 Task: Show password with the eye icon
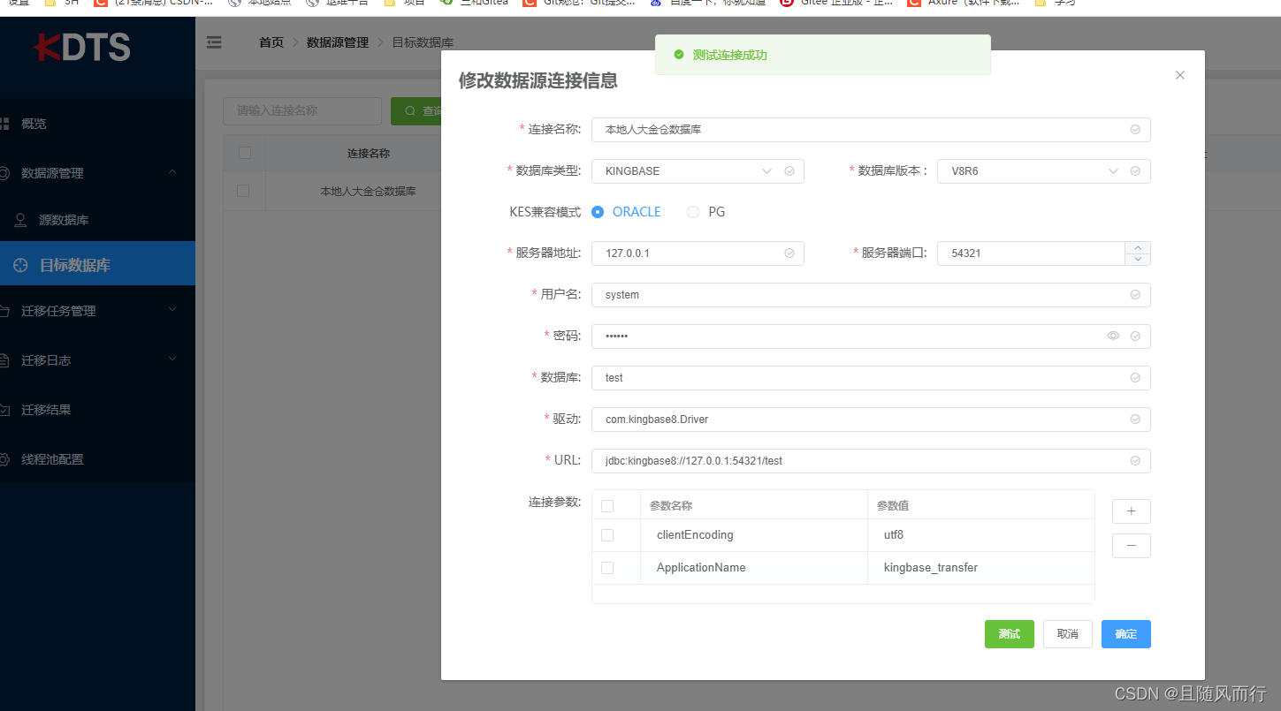click(1113, 336)
